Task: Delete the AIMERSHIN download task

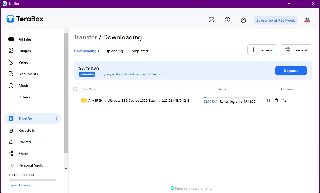Action: (x=276, y=100)
